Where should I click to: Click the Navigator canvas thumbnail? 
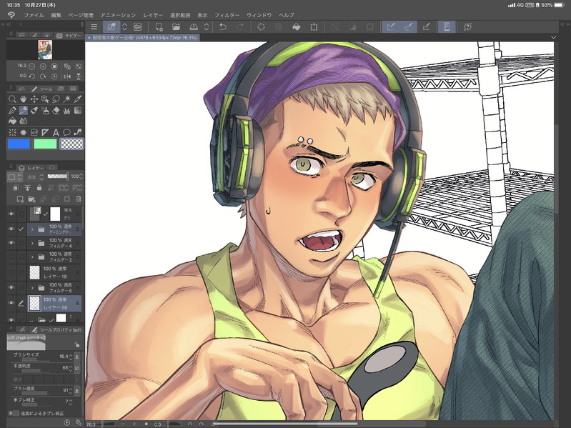click(x=45, y=50)
